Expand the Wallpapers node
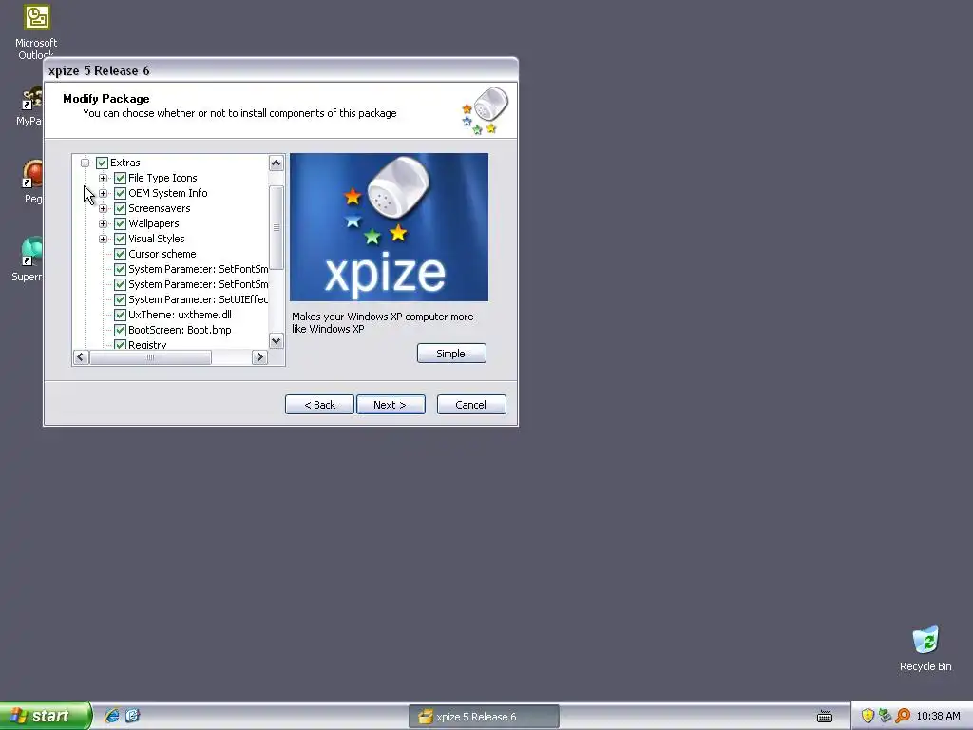 (103, 223)
